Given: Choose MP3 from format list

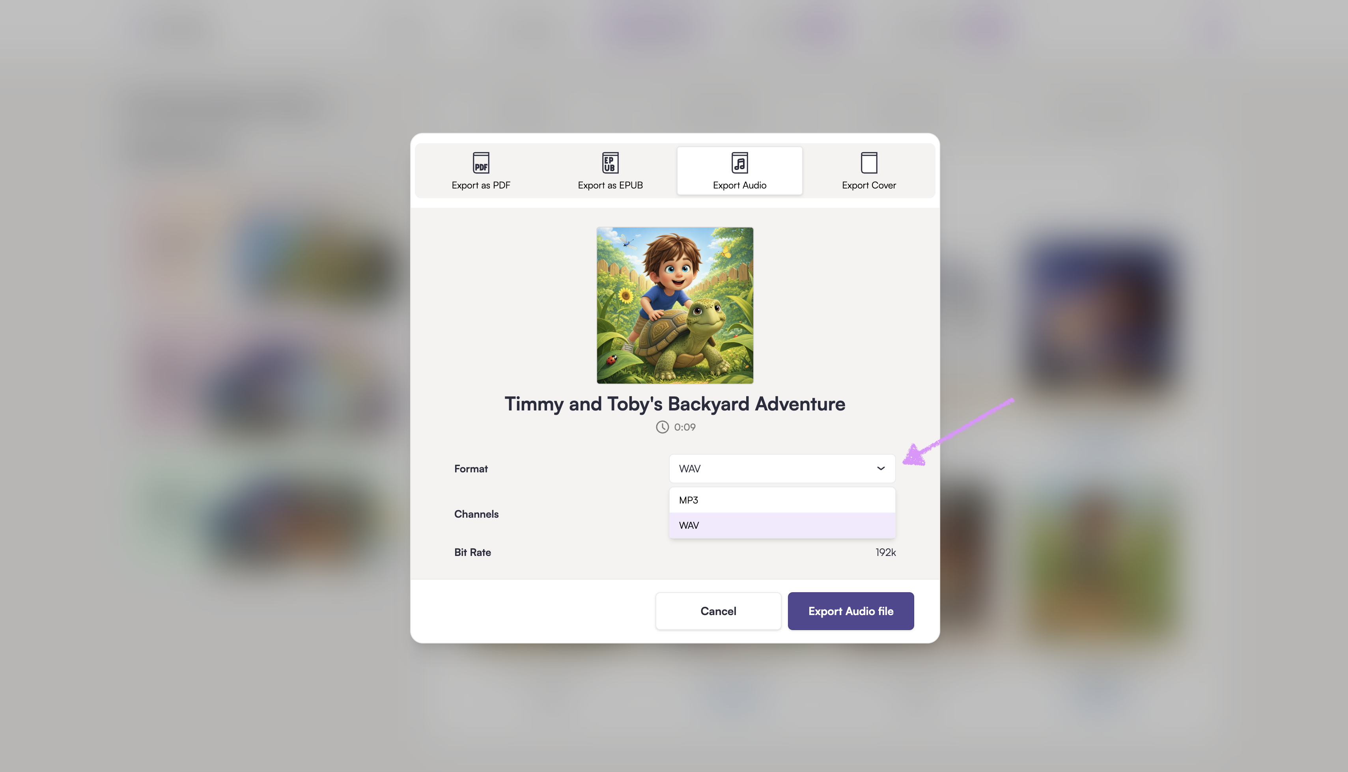Looking at the screenshot, I should point(782,500).
